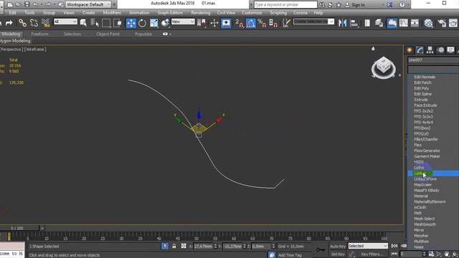Toggle the Percent Snap button
Screen dimensions: 459x258
[x=262, y=23]
